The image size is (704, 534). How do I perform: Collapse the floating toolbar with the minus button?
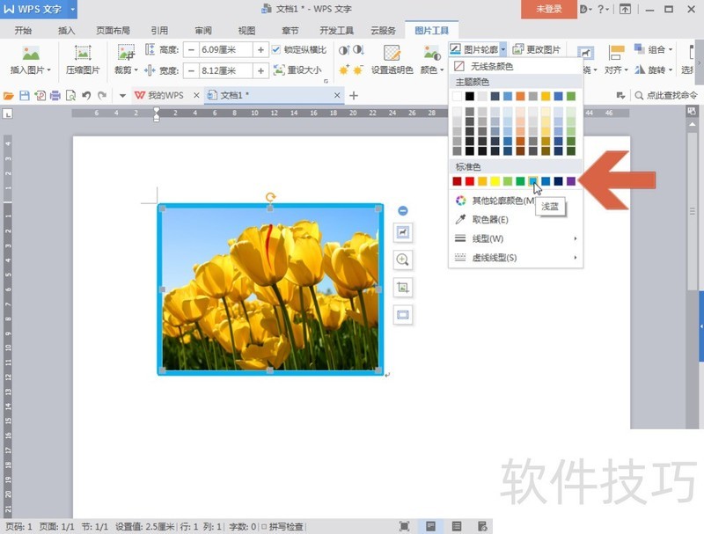403,209
